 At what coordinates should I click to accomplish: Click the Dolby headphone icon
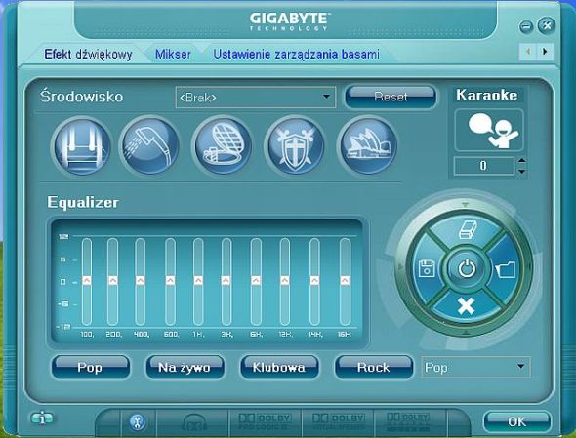[194, 422]
